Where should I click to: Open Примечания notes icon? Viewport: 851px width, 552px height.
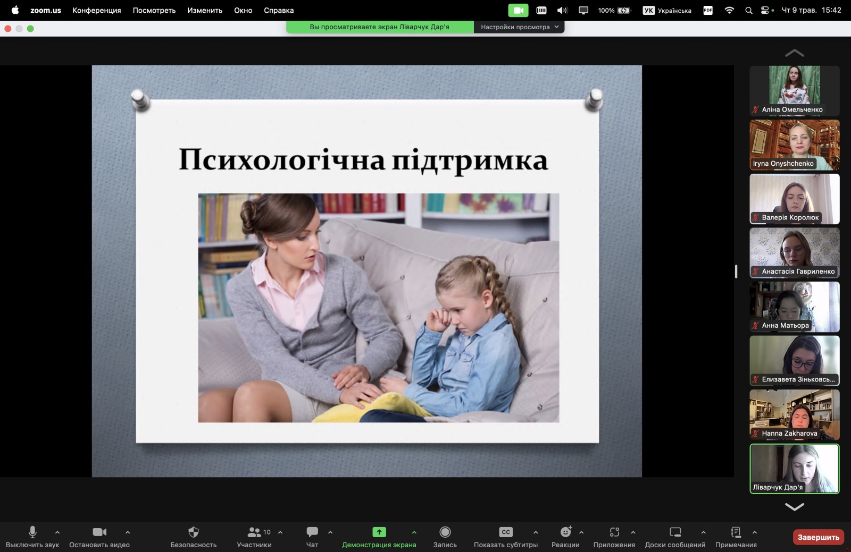click(736, 532)
